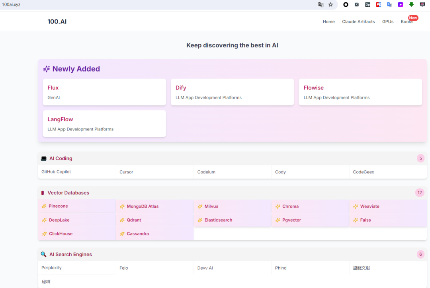Select the Dify card under Newly Added
Viewport: 430px width, 288px height.
(232, 92)
